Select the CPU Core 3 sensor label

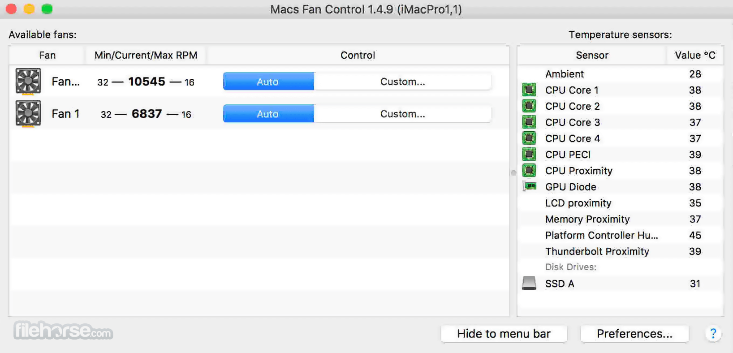(x=572, y=122)
